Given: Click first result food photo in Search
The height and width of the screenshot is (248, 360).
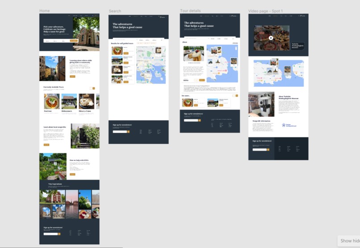Looking at the screenshot, I should [117, 51].
